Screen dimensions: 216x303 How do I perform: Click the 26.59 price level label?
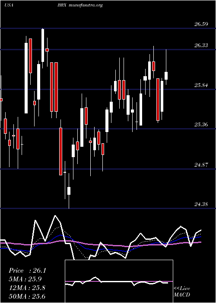point(201,24)
